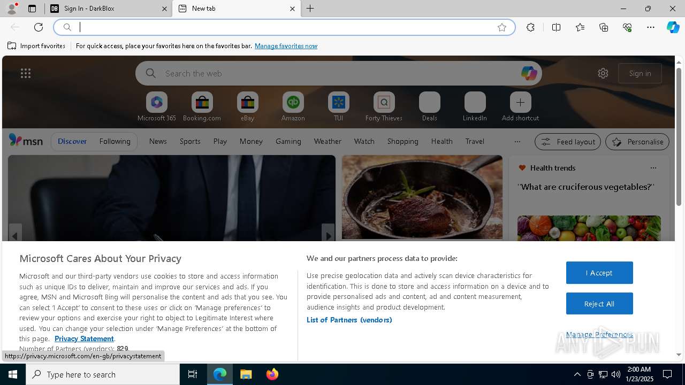
Task: Click I Accept on privacy banner
Action: pyautogui.click(x=599, y=273)
